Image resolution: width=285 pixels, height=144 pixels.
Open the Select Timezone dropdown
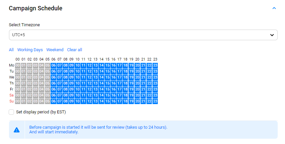(143, 35)
